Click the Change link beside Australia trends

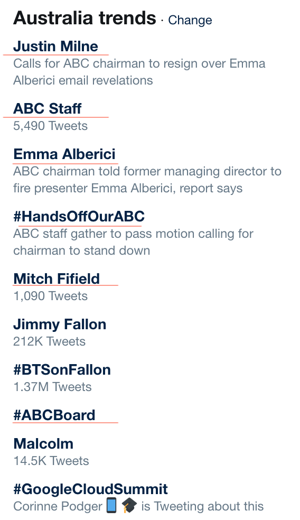[190, 20]
